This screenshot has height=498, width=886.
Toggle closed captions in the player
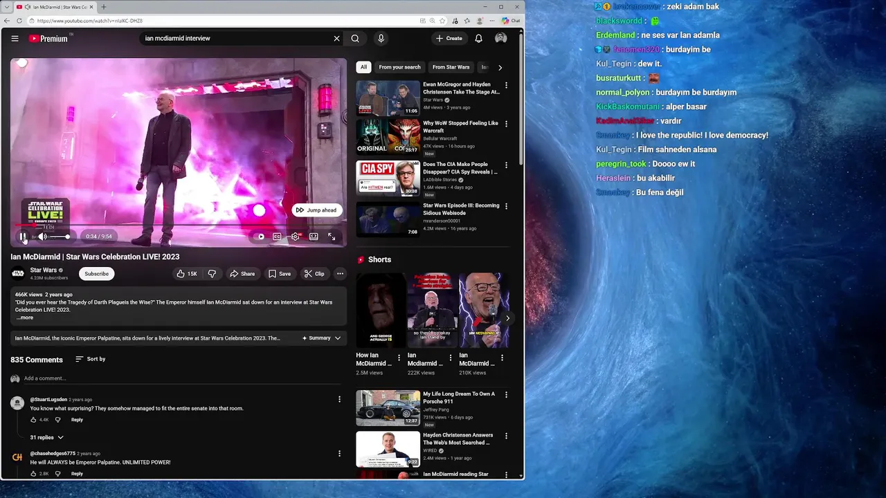pos(277,237)
